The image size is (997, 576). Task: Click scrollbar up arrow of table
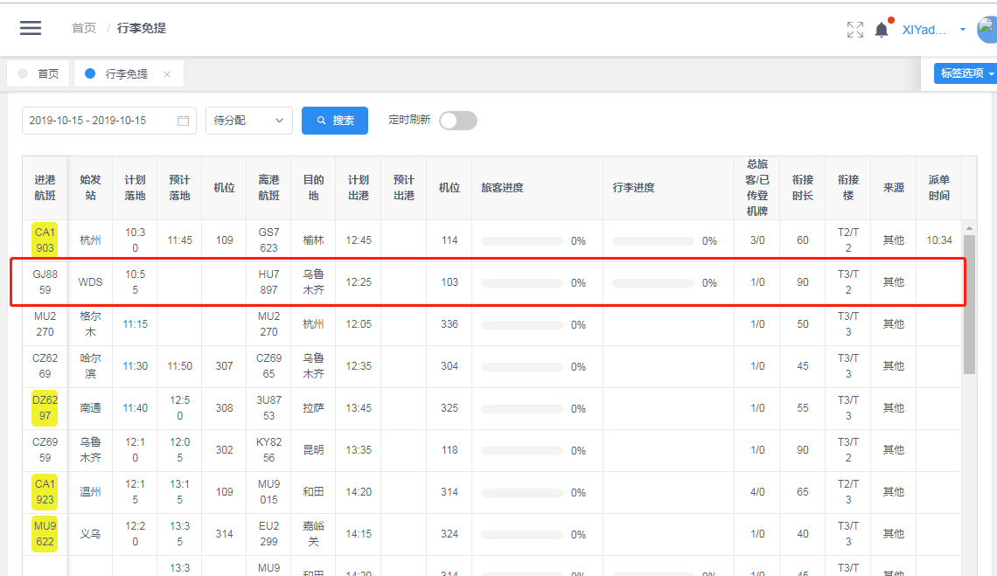(x=969, y=227)
